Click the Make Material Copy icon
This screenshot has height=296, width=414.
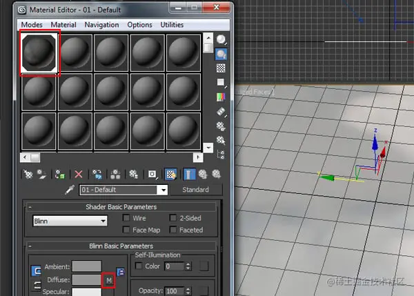click(97, 175)
